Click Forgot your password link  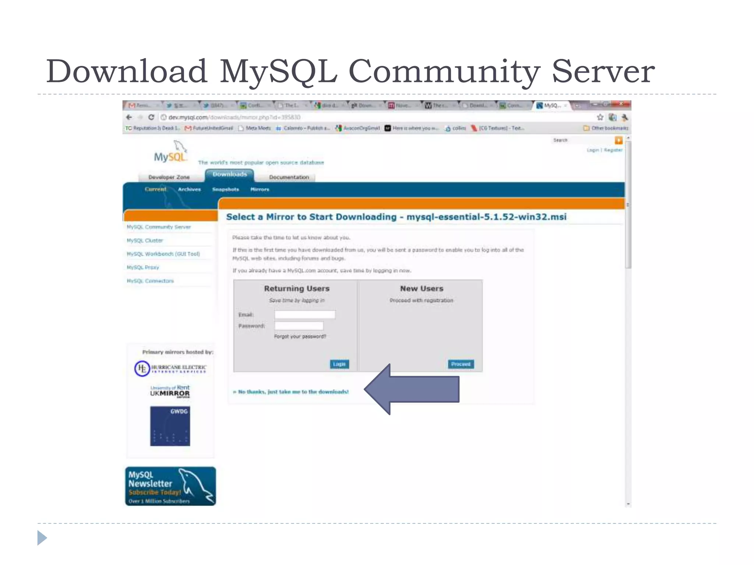click(300, 336)
